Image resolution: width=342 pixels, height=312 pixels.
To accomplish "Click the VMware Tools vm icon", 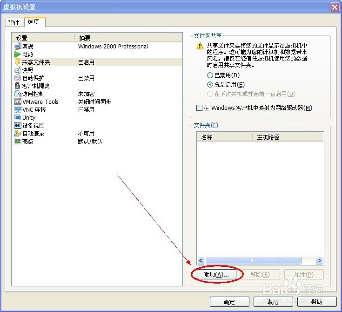I will 18,102.
